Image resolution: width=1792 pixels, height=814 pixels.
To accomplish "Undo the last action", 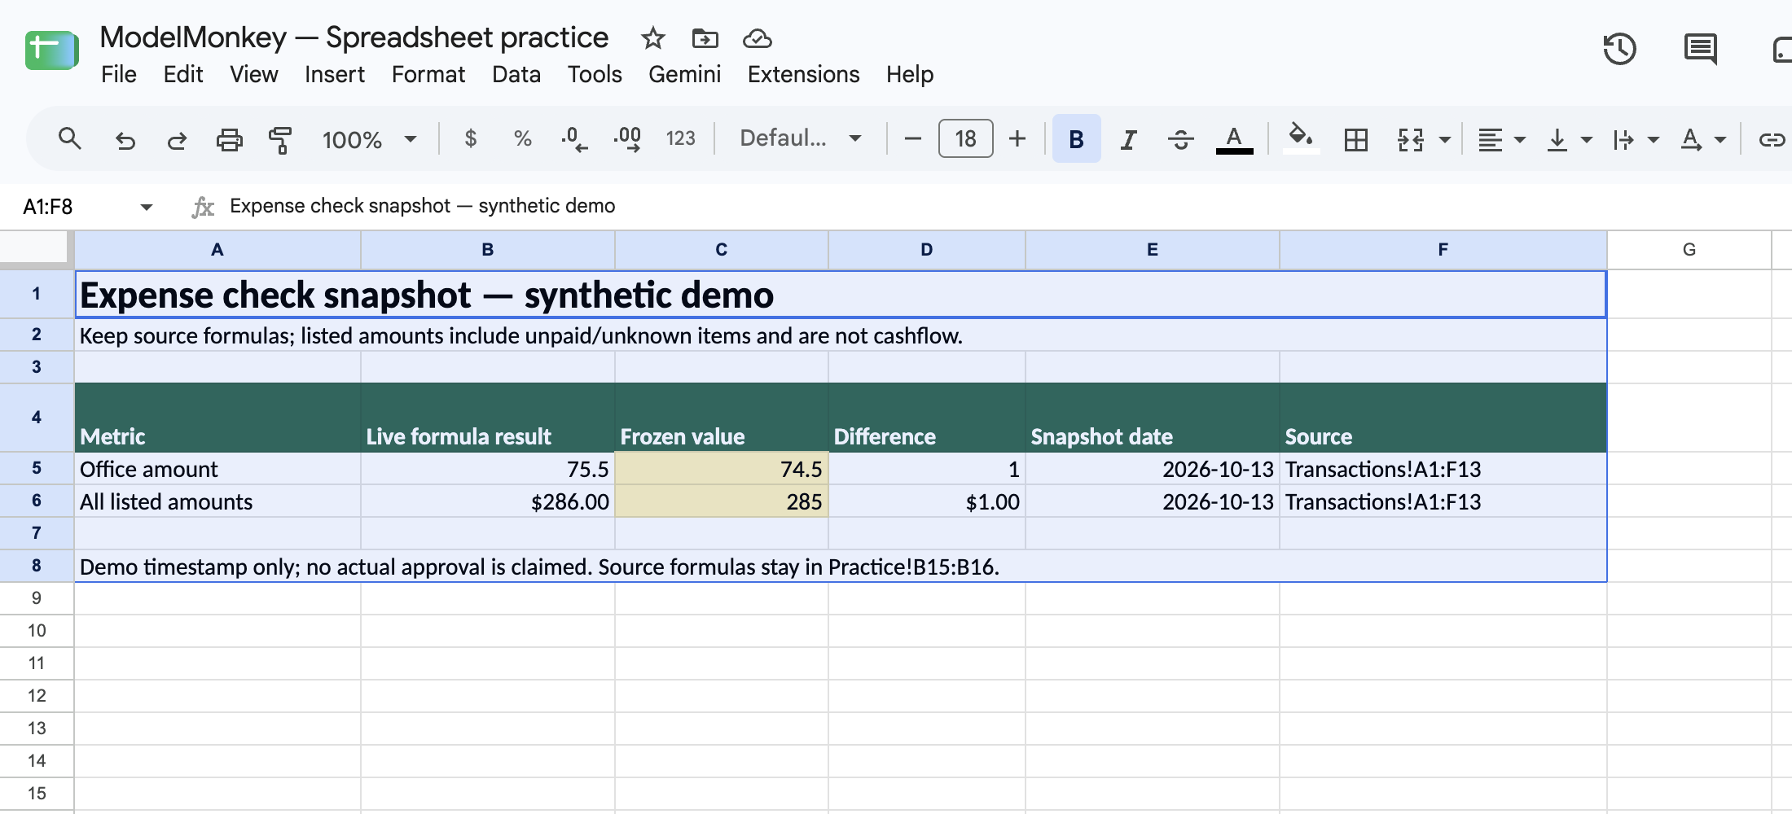I will click(125, 140).
